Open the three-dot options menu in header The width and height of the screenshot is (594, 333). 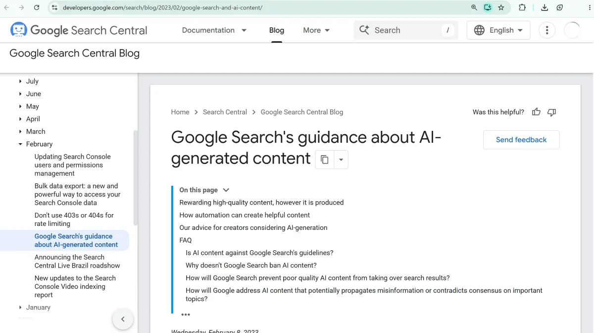tap(547, 30)
